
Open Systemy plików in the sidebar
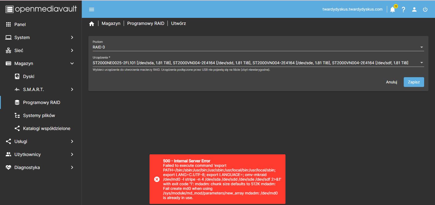(41, 115)
